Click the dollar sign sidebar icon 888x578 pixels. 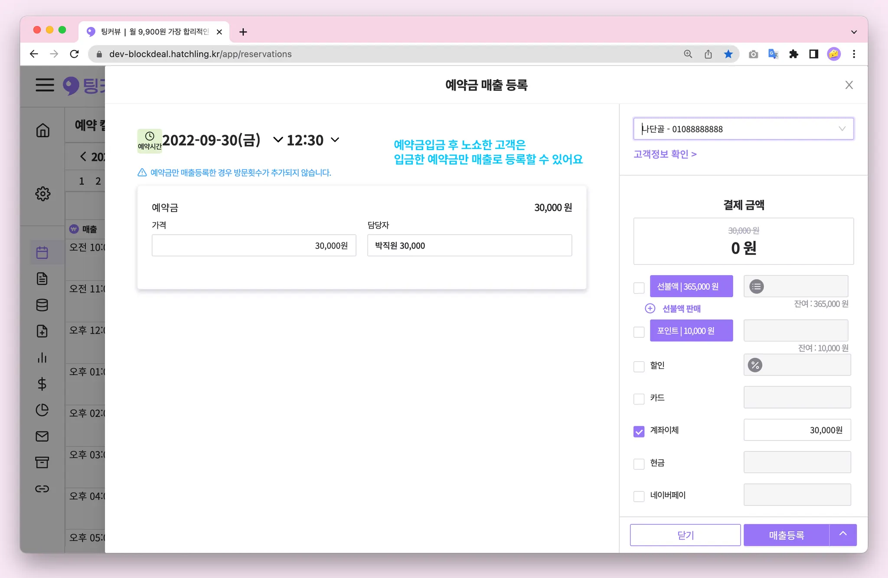point(42,383)
